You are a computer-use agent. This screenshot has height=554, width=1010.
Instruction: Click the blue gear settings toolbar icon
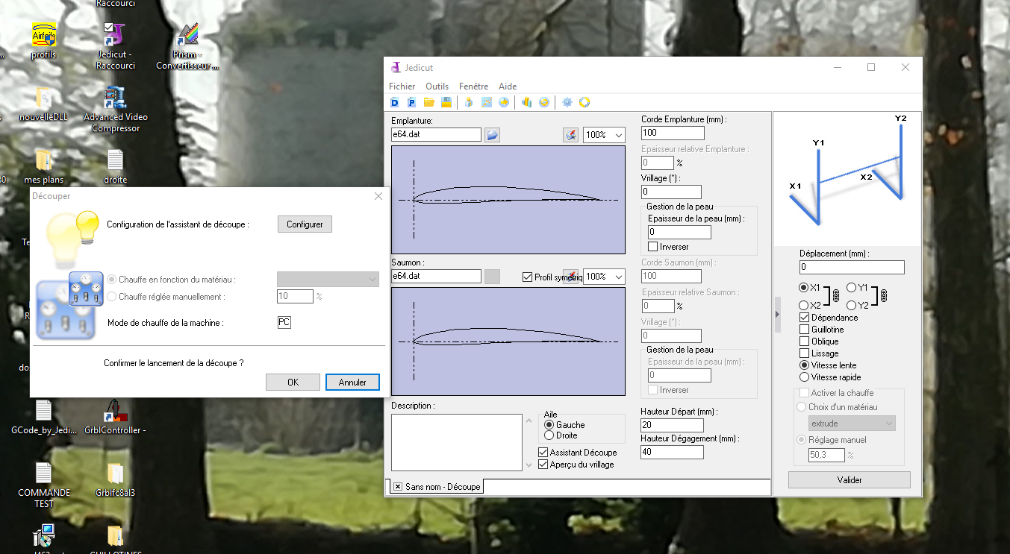567,102
